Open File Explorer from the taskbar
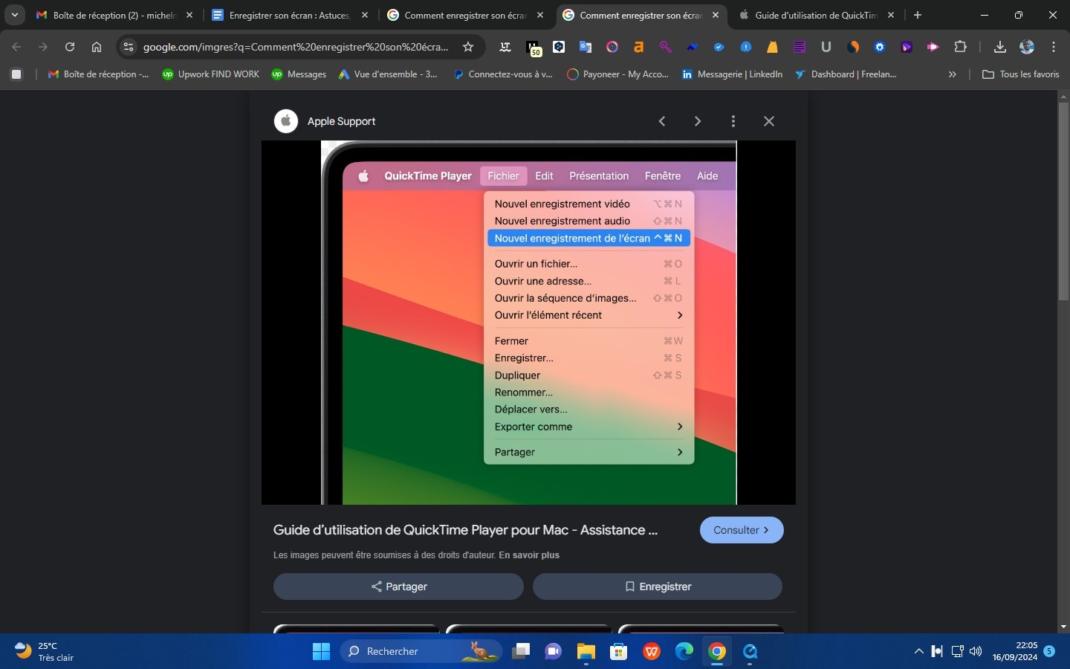This screenshot has width=1070, height=669. [586, 651]
